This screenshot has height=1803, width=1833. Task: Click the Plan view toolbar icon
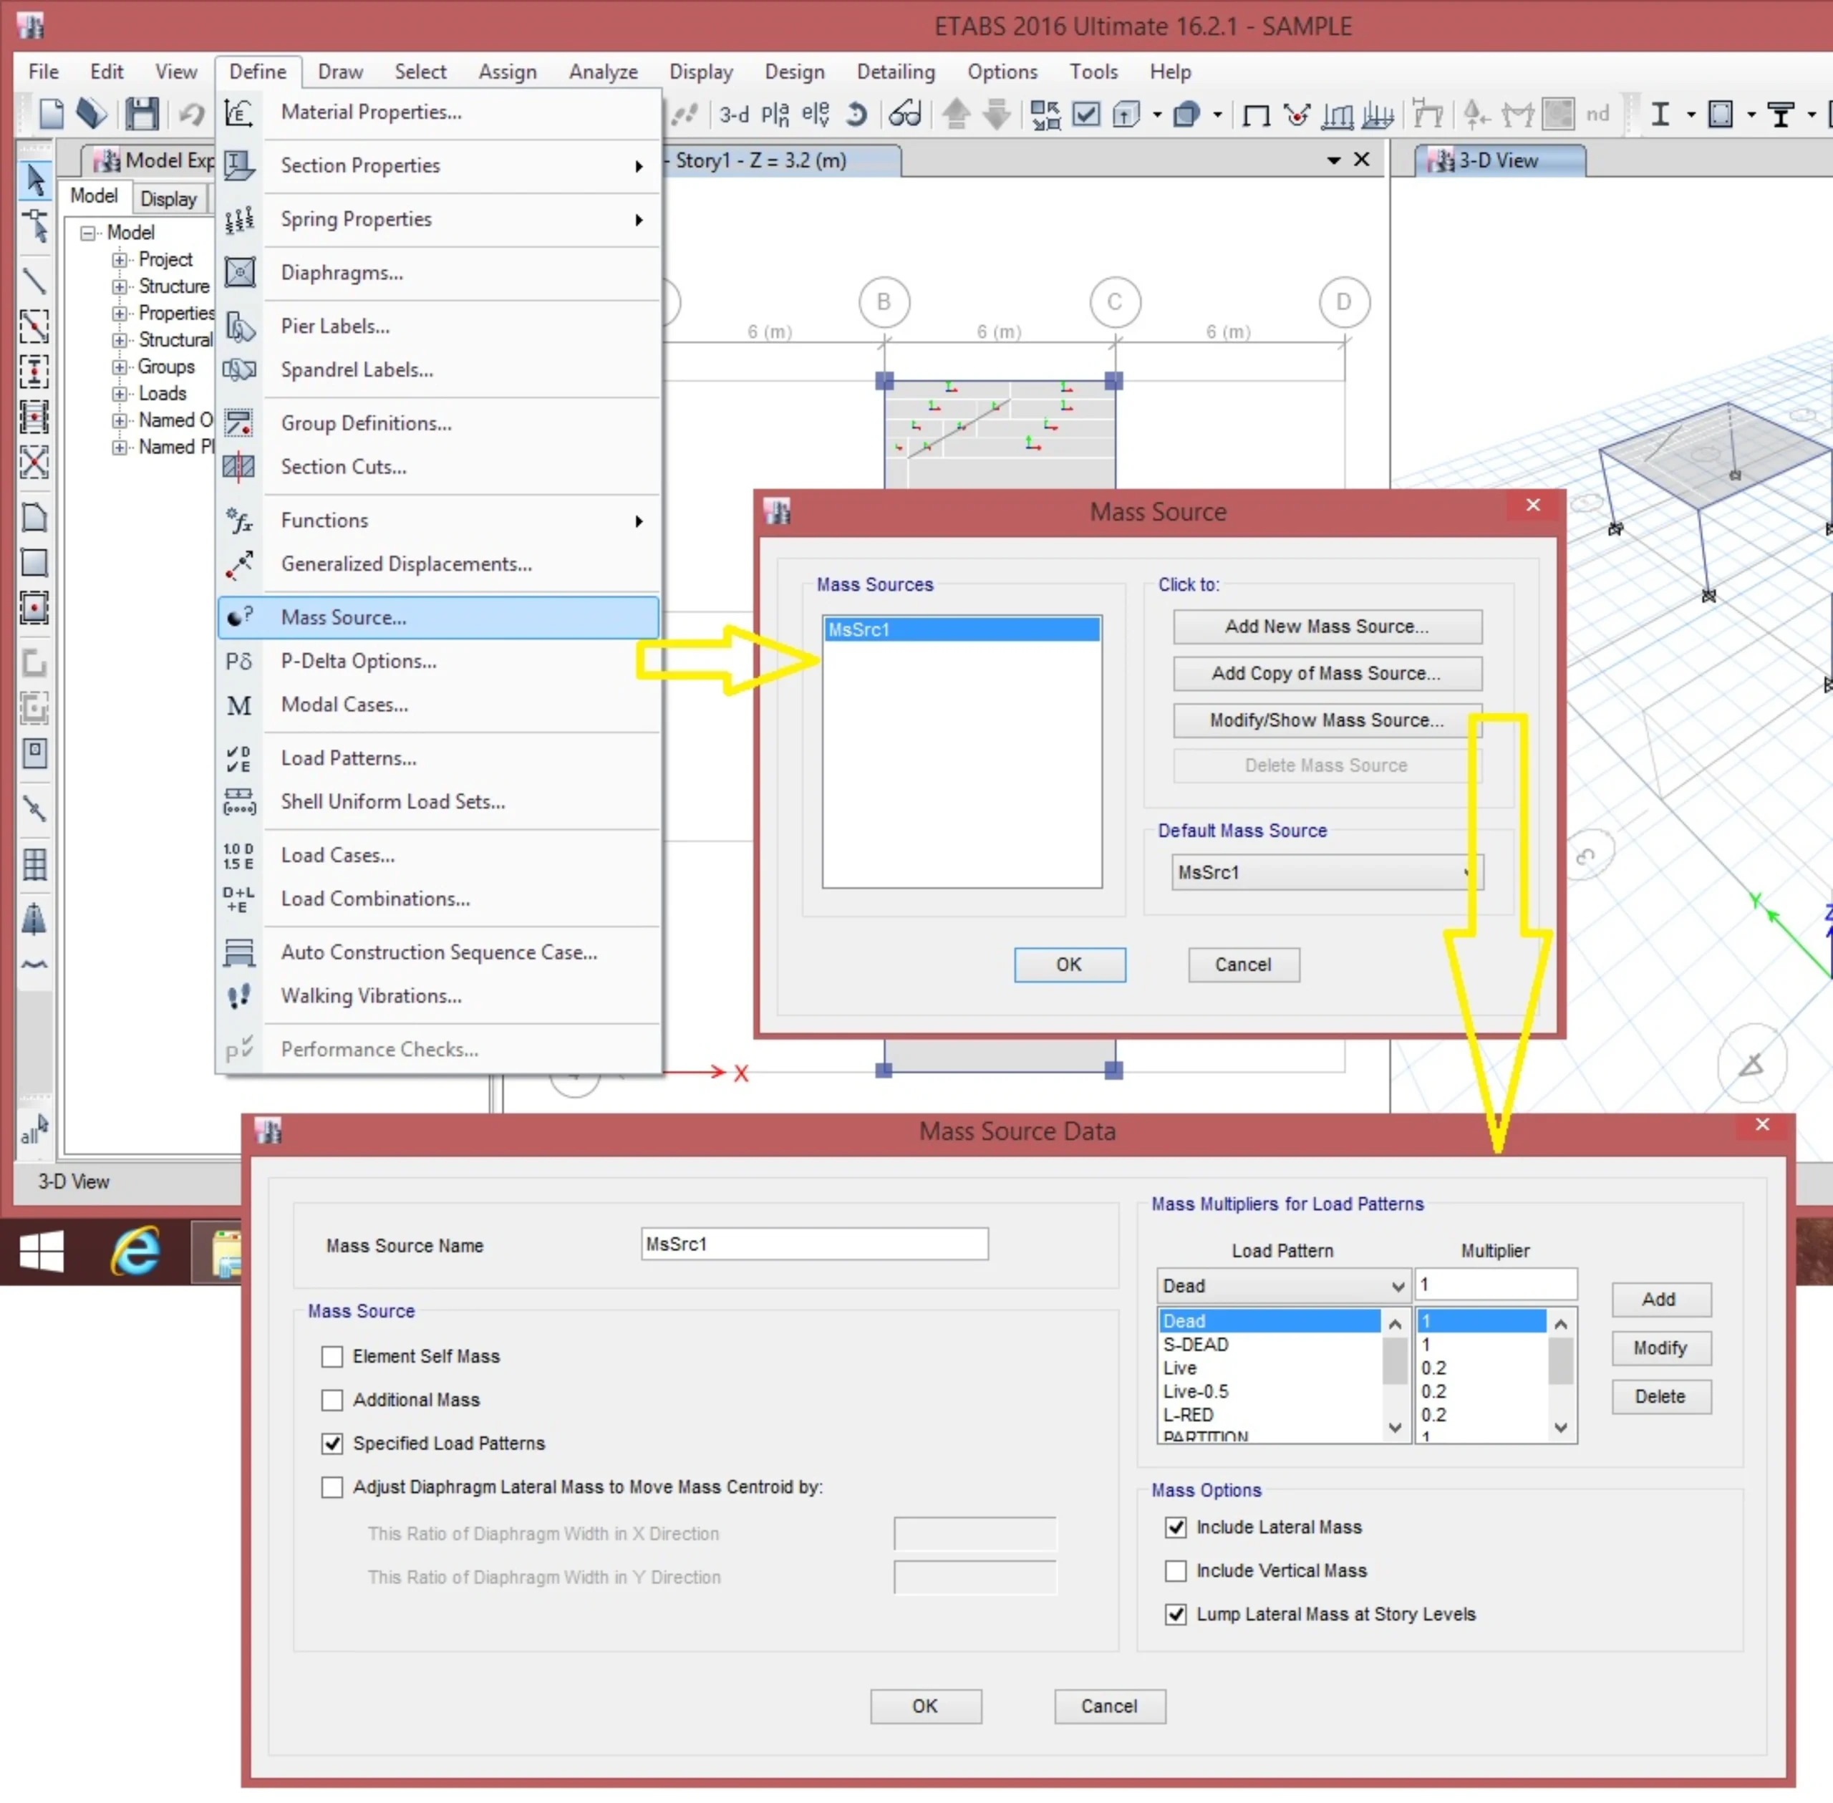pos(775,115)
